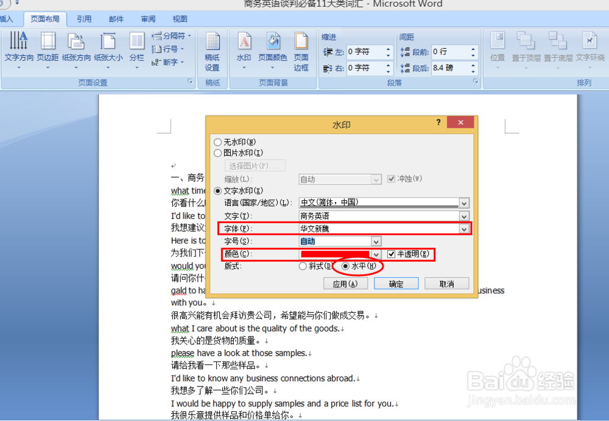
Task: Step the 段后 spacing spinner down
Action: (473, 71)
